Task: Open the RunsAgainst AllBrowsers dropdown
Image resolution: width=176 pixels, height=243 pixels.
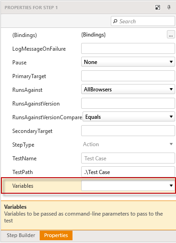Action: point(128,89)
